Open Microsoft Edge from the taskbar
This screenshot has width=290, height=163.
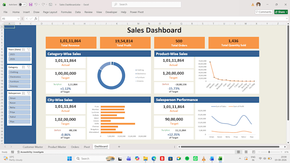pyautogui.click(x=154, y=159)
